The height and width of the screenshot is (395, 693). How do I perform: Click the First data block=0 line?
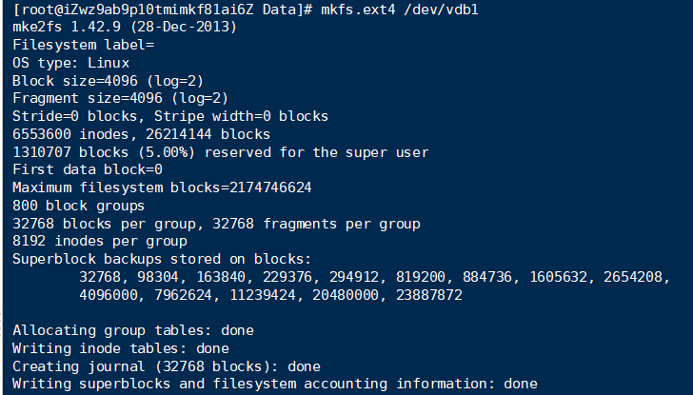[88, 169]
